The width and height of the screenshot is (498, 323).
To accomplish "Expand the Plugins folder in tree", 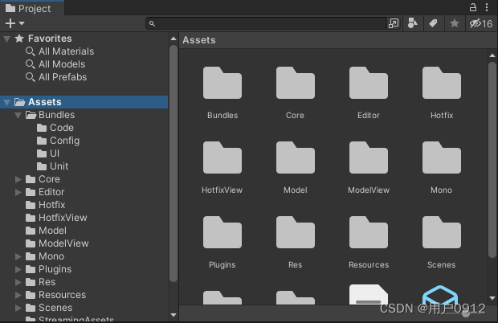I will 18,269.
